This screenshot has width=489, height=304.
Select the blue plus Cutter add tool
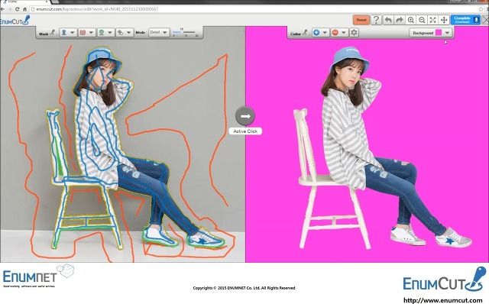pos(316,32)
